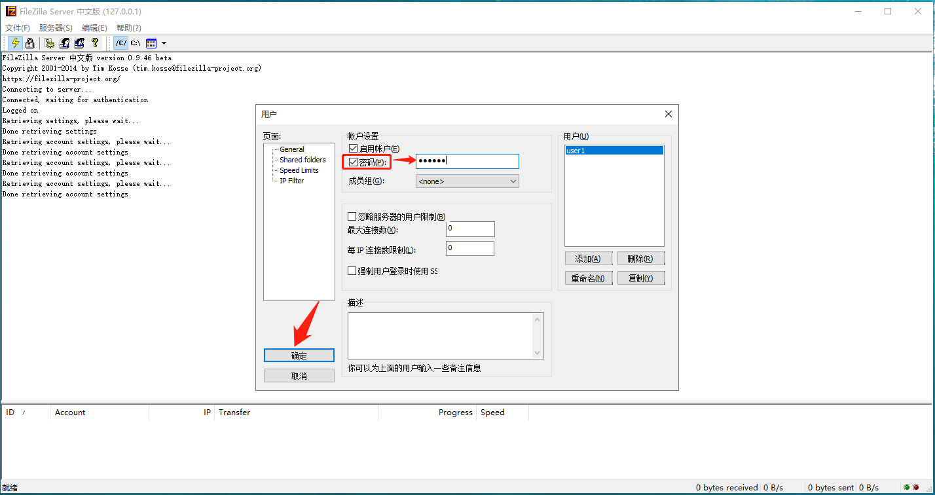Screen dimensions: 935x495
Task: Open the 服务器(S) menu
Action: tap(56, 28)
